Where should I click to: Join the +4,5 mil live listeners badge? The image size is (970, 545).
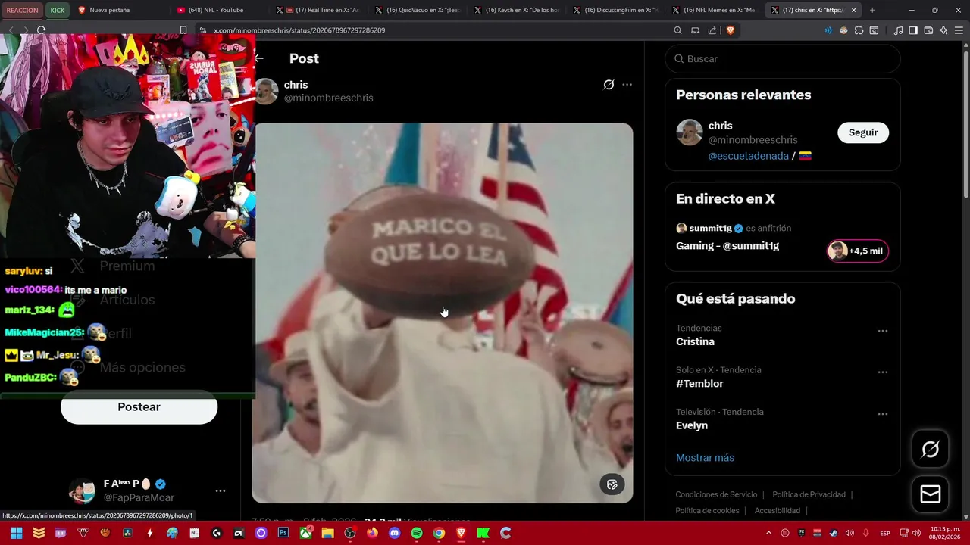[858, 251]
